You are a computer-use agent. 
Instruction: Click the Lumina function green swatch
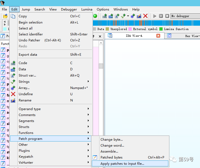point(161,29)
